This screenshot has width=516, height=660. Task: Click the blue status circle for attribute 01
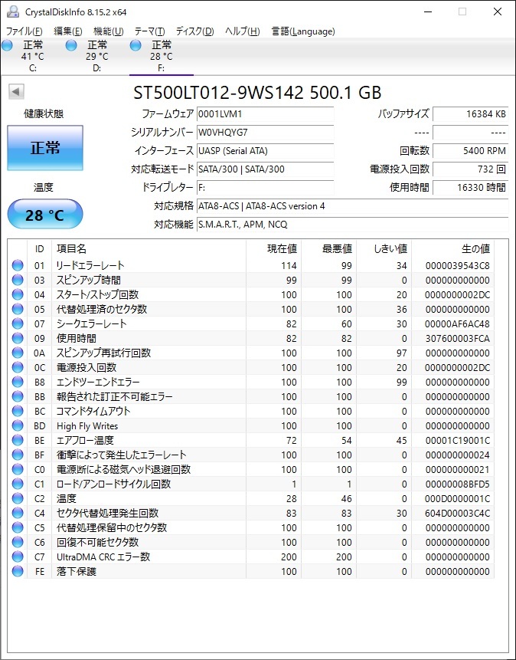(x=18, y=265)
